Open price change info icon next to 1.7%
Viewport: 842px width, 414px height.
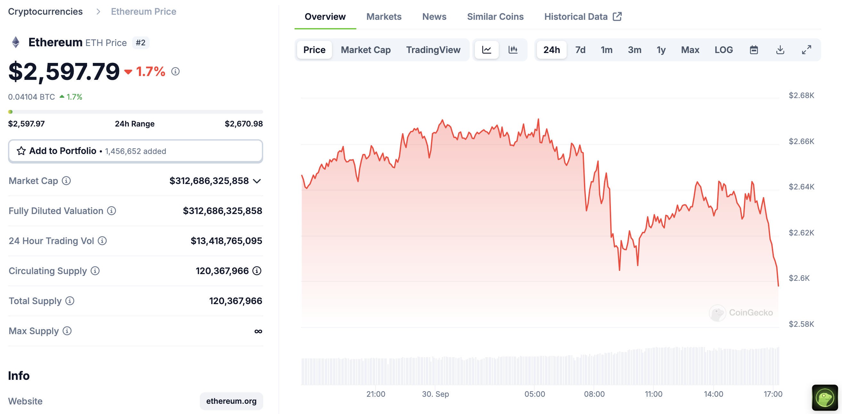point(175,72)
